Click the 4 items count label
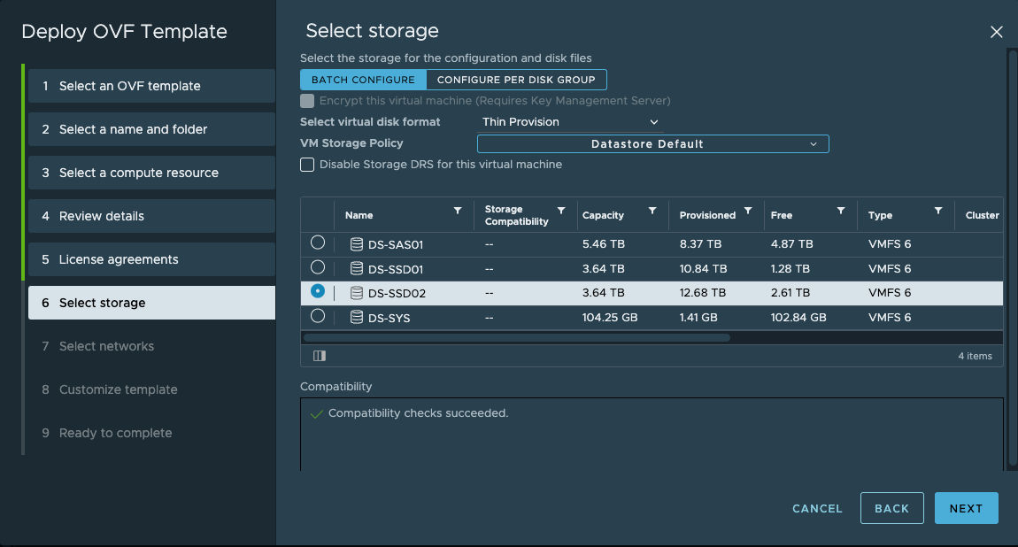The image size is (1018, 547). pyautogui.click(x=976, y=356)
